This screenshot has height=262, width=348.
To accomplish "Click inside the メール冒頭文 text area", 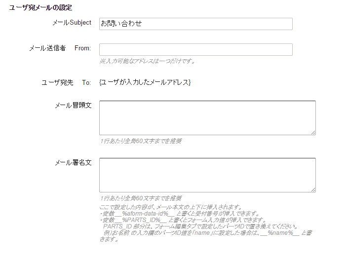I will click(x=207, y=117).
